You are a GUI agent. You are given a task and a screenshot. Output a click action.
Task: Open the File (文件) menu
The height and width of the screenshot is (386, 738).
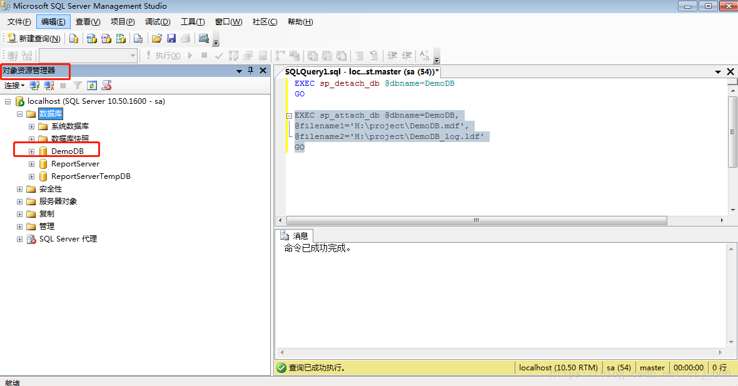point(19,22)
